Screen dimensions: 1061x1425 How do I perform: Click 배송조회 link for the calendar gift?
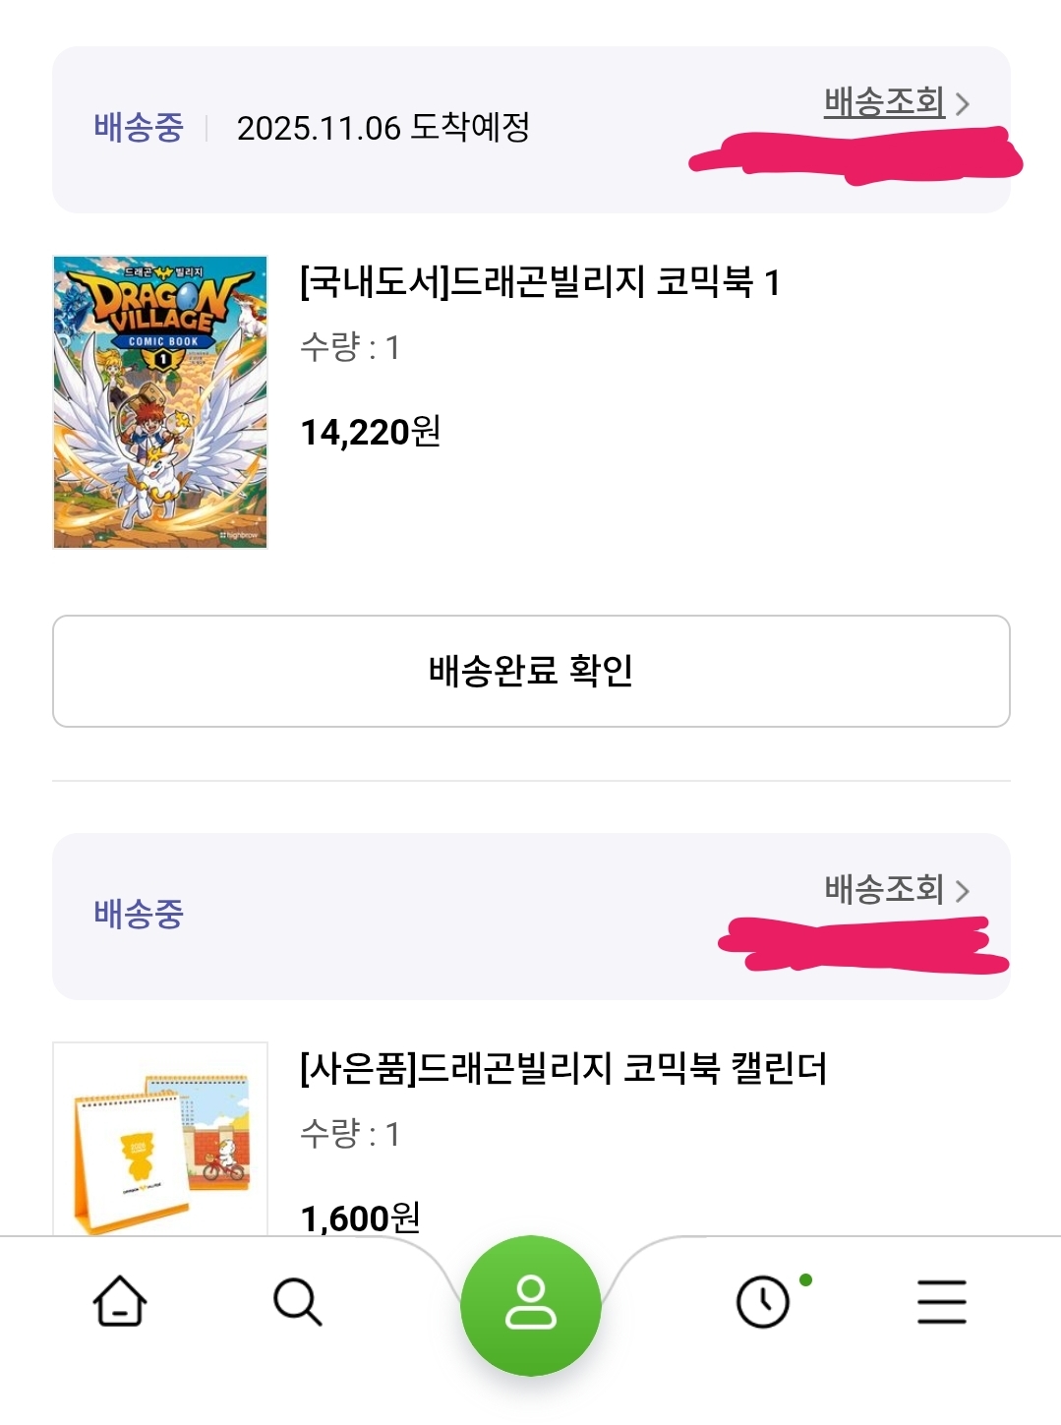point(884,889)
